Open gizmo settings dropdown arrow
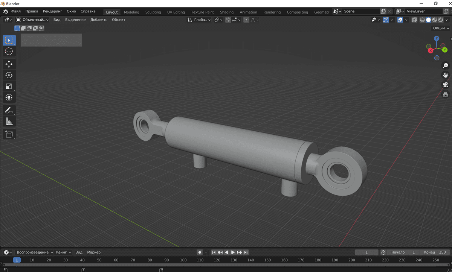The image size is (452, 272). coord(392,20)
